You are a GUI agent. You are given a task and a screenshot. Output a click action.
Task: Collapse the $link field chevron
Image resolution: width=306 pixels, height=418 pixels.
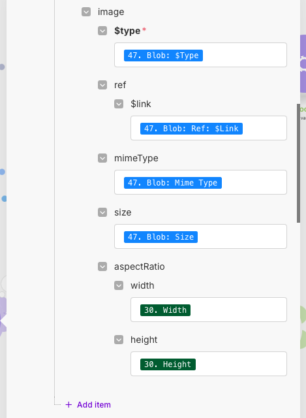pos(119,104)
